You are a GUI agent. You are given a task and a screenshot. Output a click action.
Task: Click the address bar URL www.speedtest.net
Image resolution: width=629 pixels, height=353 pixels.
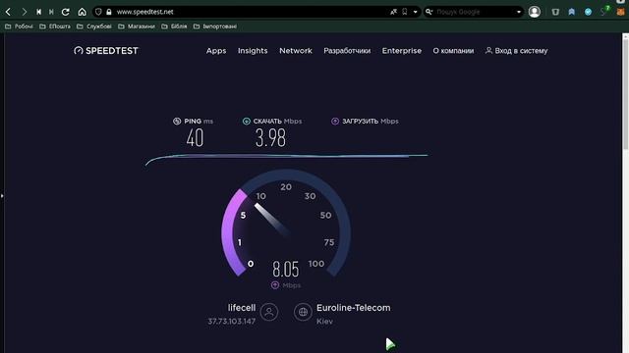[x=144, y=12]
